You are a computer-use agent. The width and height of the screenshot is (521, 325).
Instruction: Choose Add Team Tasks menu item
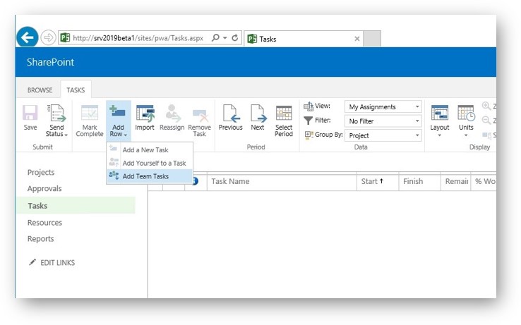coord(150,176)
